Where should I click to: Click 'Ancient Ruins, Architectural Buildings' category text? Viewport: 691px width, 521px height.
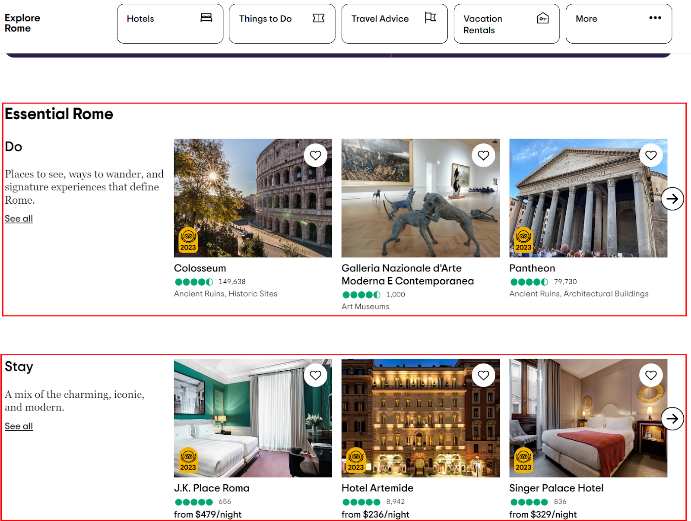[579, 294]
